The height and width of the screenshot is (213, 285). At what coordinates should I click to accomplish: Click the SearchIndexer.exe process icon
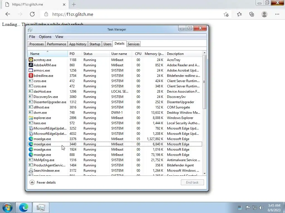31,171
